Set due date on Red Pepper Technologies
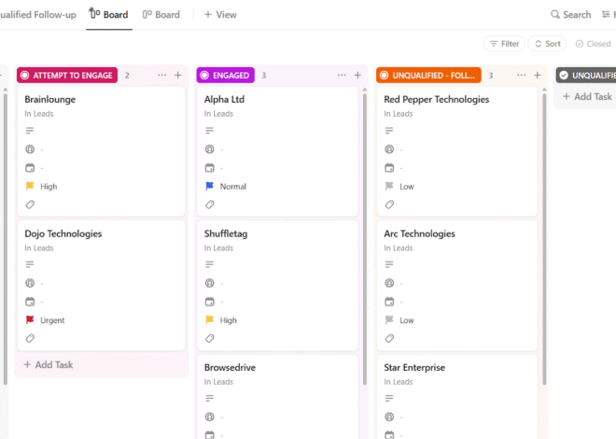Image resolution: width=616 pixels, height=439 pixels. tap(389, 168)
